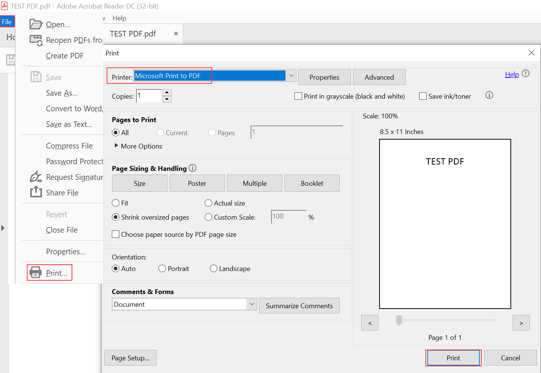The image size is (541, 373).
Task: Choose Compress File from File menu
Action: [69, 146]
